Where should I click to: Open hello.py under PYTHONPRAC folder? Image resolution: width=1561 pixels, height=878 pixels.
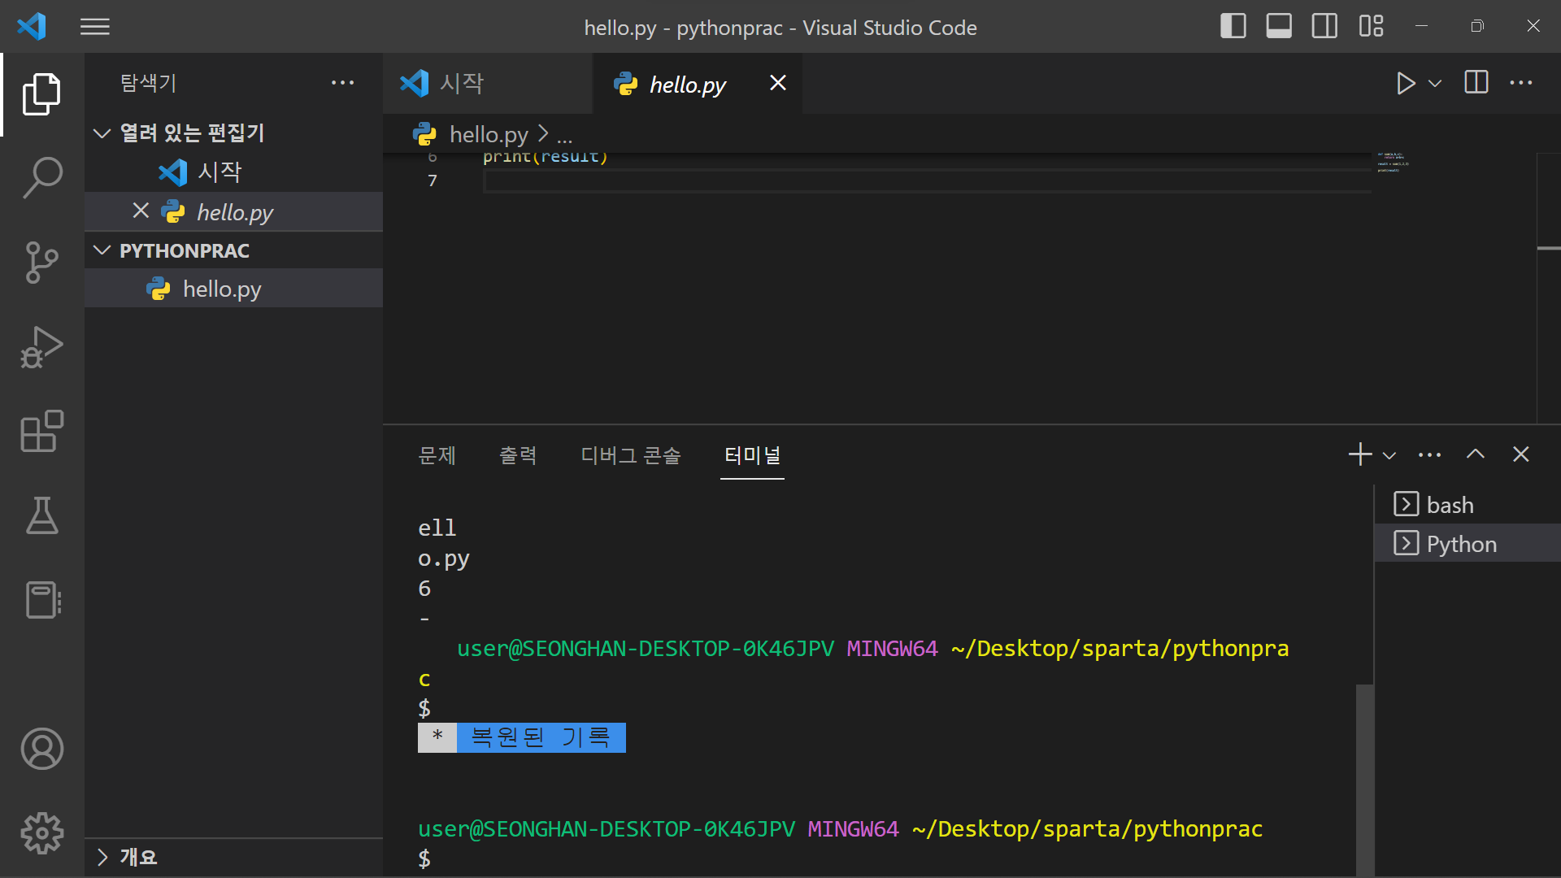[x=233, y=289]
